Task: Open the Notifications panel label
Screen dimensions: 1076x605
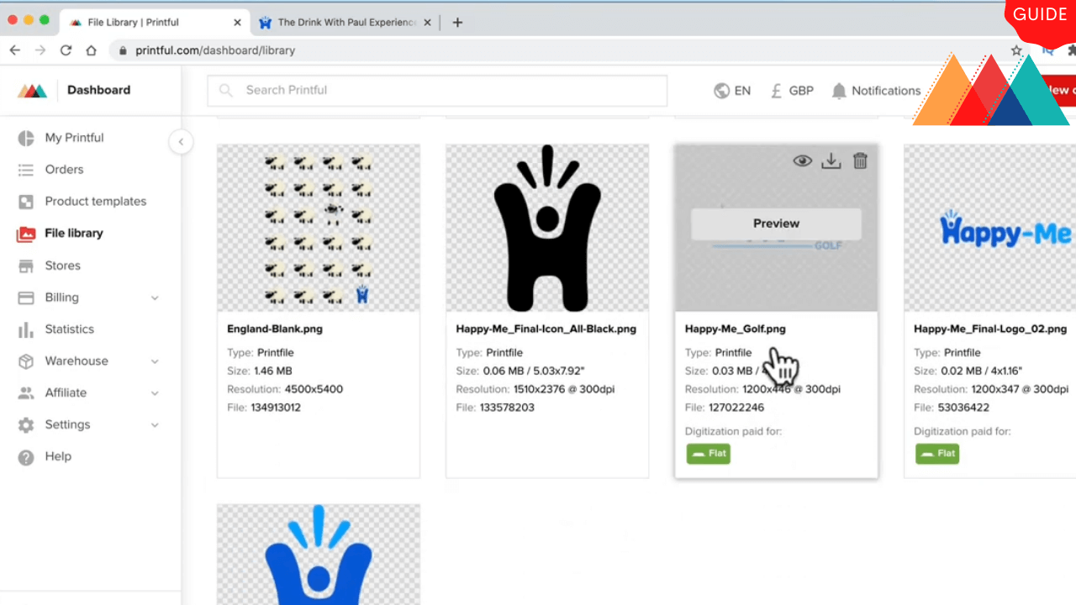Action: pyautogui.click(x=886, y=91)
